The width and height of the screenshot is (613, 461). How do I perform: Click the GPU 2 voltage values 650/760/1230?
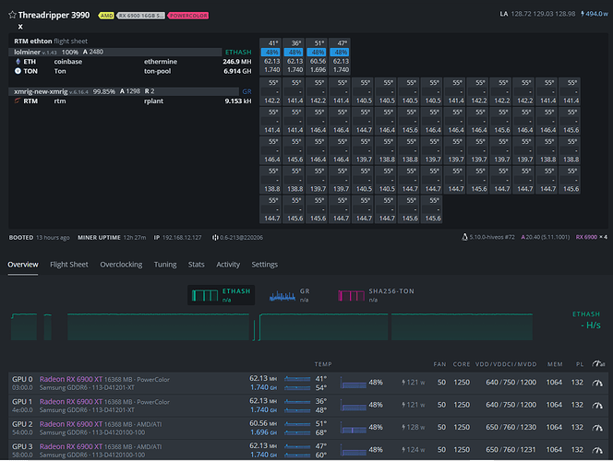[511, 427]
